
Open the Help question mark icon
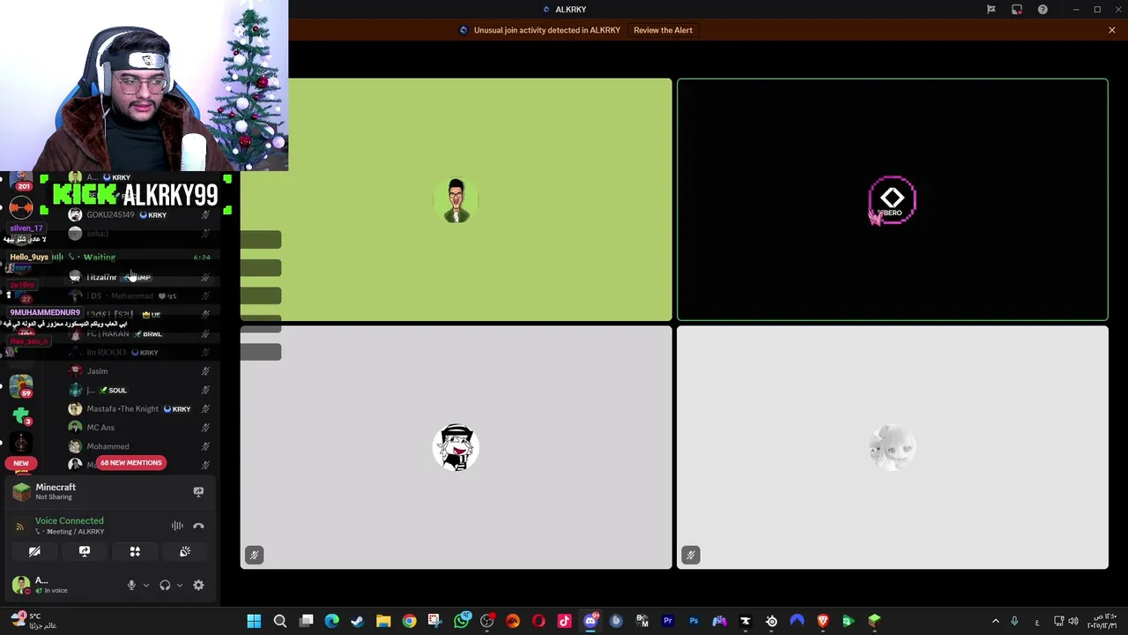1043,9
